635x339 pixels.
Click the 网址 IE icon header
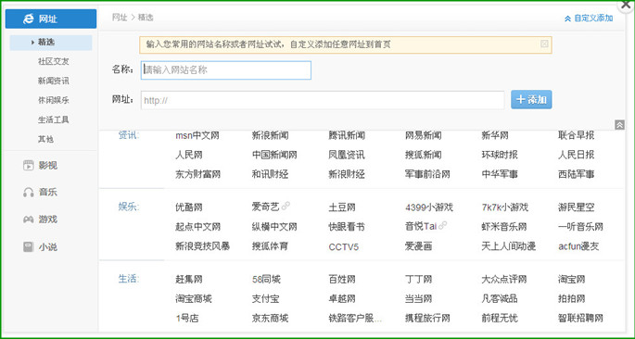point(51,19)
